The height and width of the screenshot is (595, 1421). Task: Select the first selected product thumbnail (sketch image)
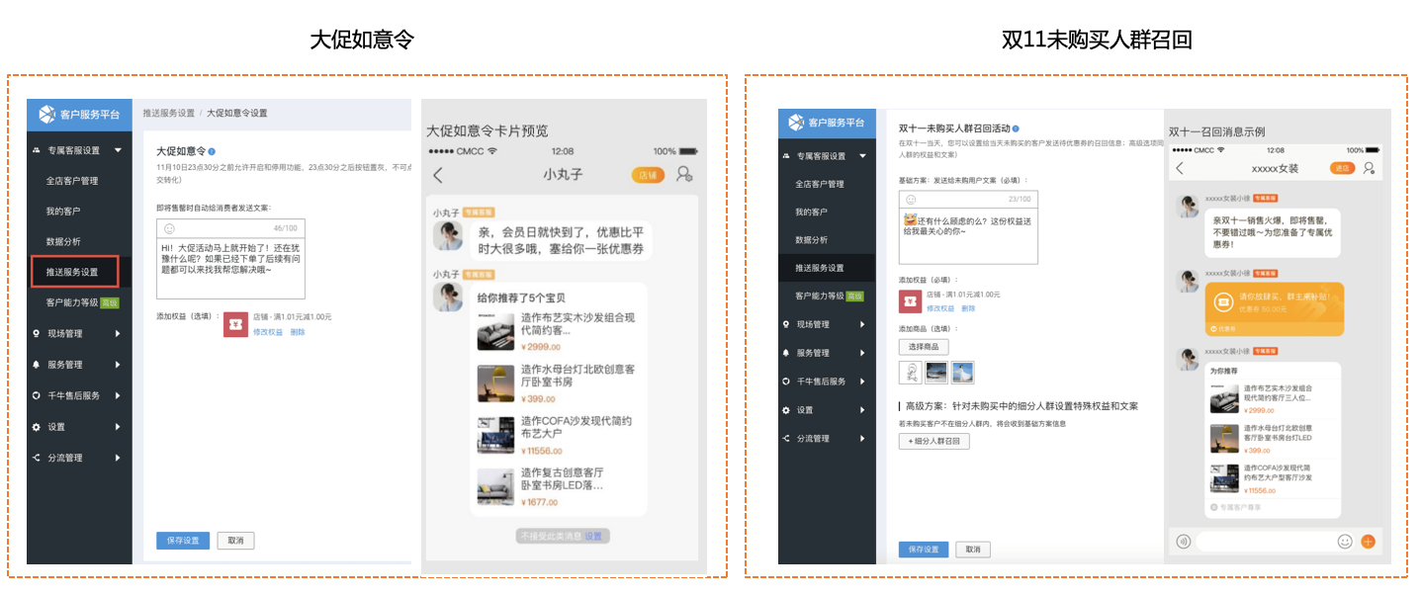[910, 372]
